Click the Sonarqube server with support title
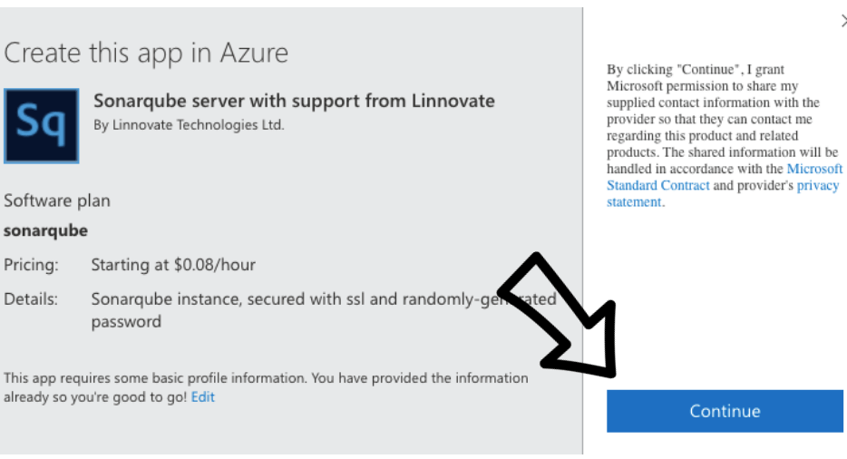847x459 pixels. [x=294, y=101]
